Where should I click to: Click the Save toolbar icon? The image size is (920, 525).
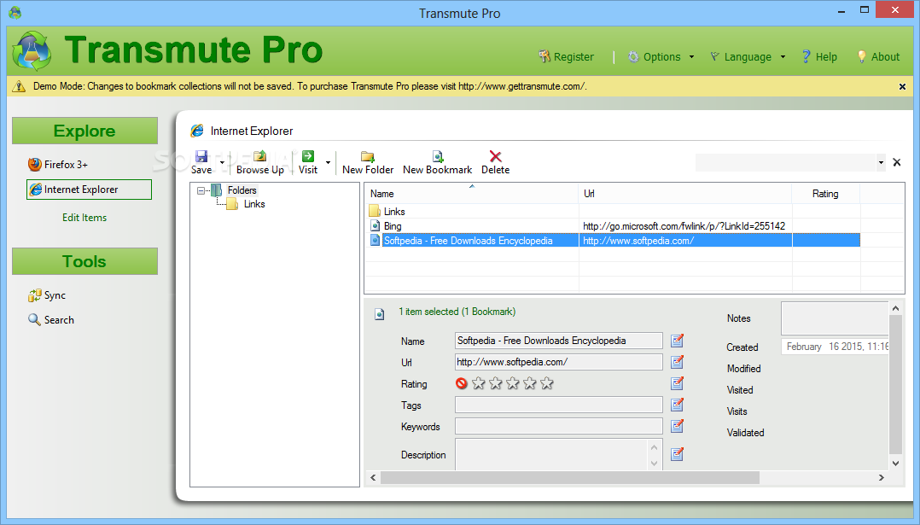click(201, 156)
